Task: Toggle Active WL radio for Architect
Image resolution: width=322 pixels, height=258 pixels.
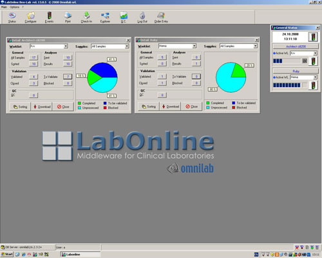Action: coord(274,53)
